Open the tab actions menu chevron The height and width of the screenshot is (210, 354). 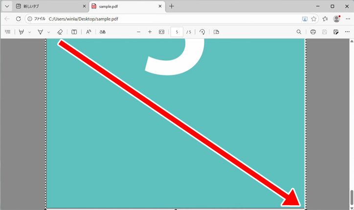click(7, 6)
